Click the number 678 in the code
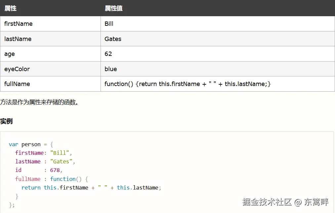335x213 pixels. click(55, 170)
